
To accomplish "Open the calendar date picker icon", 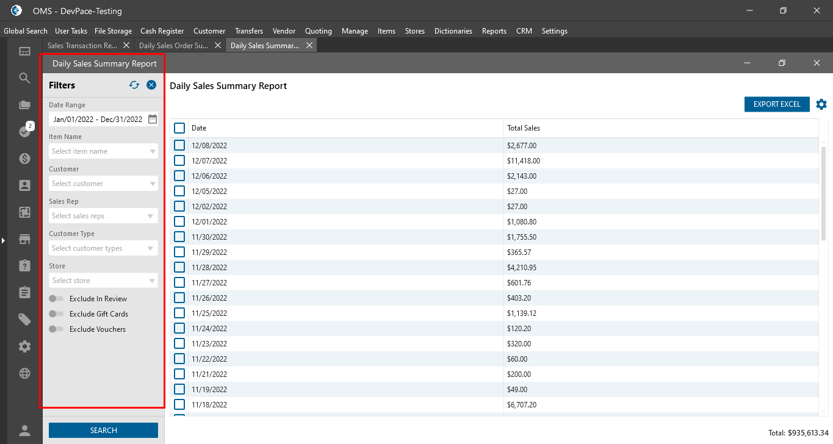I will coord(153,120).
